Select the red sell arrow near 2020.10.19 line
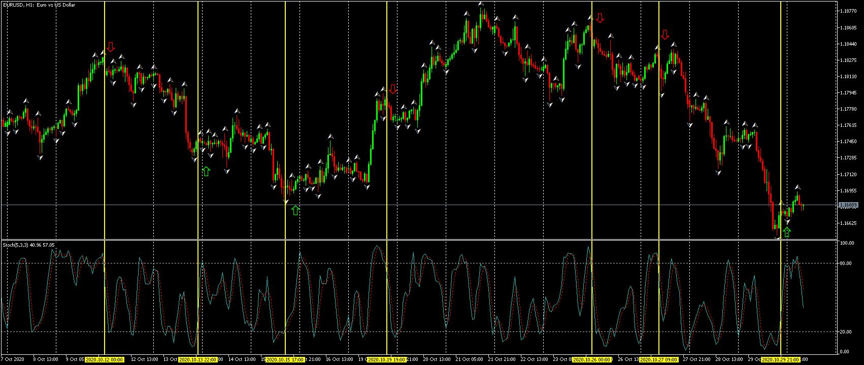Viewport: 864px width, 365px height. click(x=392, y=89)
